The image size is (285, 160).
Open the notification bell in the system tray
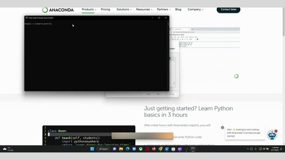click(x=281, y=149)
